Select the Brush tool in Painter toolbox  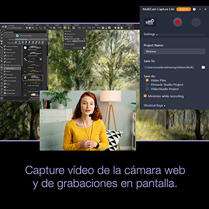pyautogui.click(x=1, y=32)
